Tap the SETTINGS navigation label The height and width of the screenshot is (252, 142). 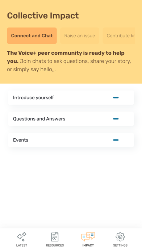pos(120,245)
